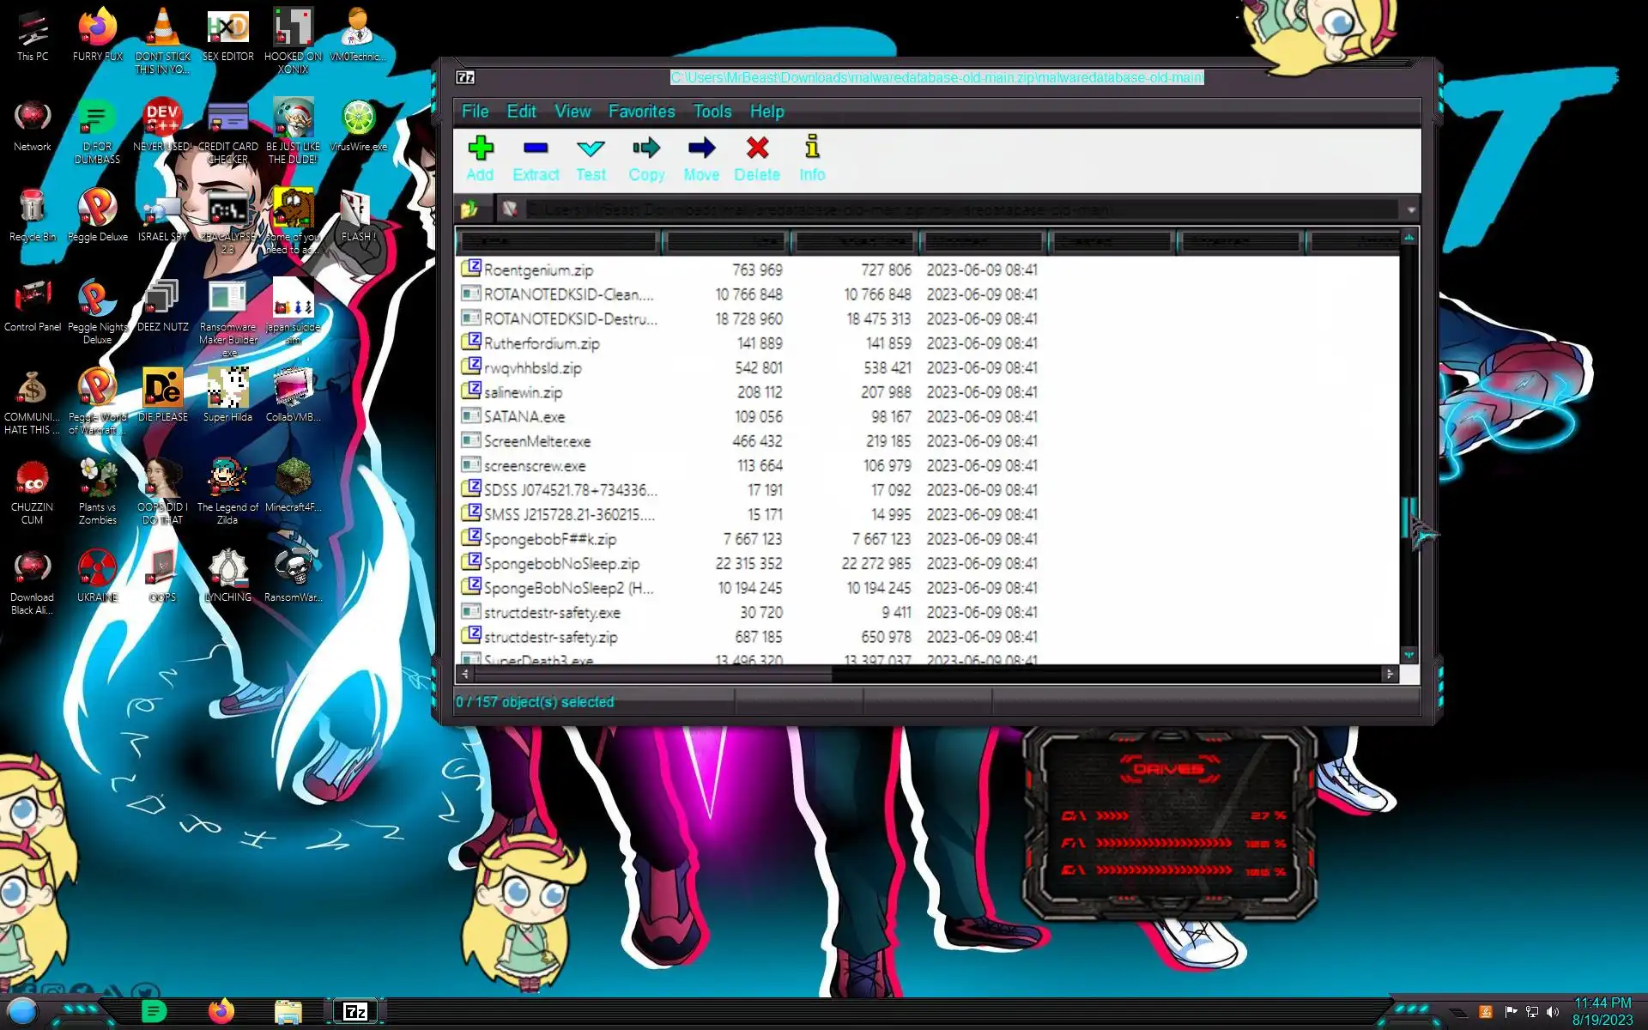1648x1030 pixels.
Task: Click the Move toolbar icon
Action: (701, 148)
